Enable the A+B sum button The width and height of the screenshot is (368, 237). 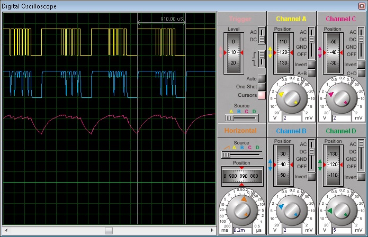311,73
